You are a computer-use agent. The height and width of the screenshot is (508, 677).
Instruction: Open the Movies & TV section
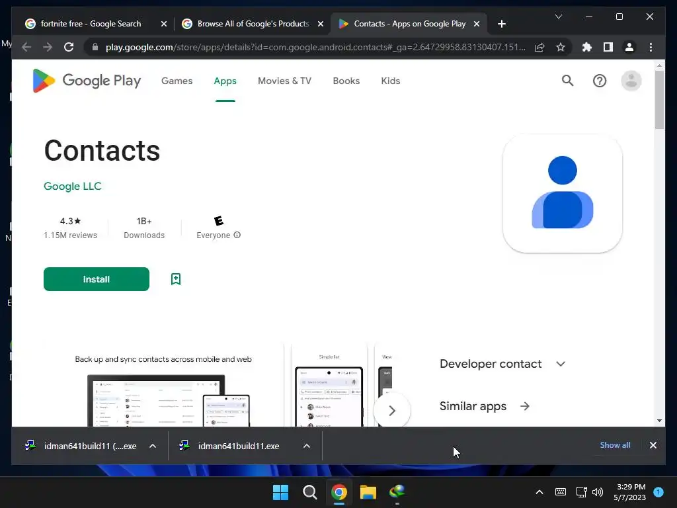[284, 81]
